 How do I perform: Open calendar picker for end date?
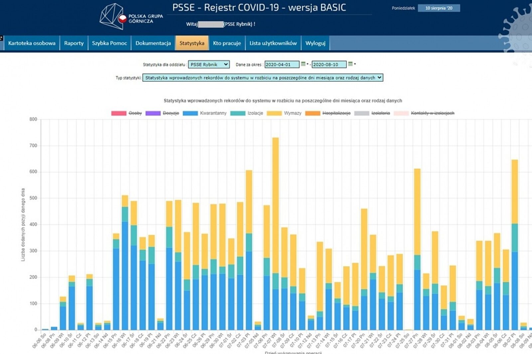[x=350, y=64]
